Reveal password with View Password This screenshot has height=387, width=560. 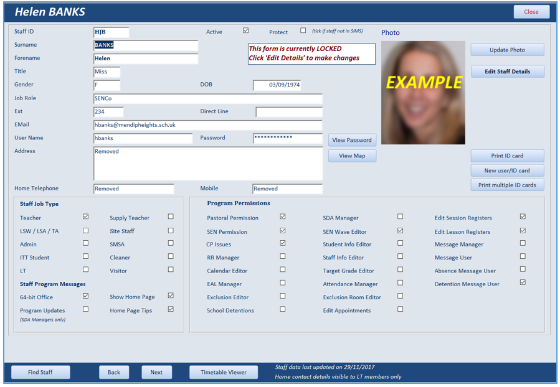click(x=352, y=140)
